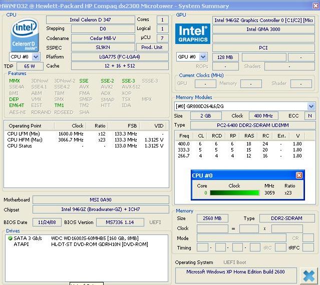Click the Cedar Mill-V codename field
The image size is (320, 285).
click(103, 38)
